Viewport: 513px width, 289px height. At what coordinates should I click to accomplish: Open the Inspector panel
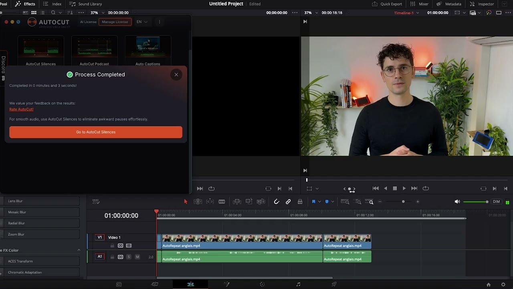click(x=482, y=4)
